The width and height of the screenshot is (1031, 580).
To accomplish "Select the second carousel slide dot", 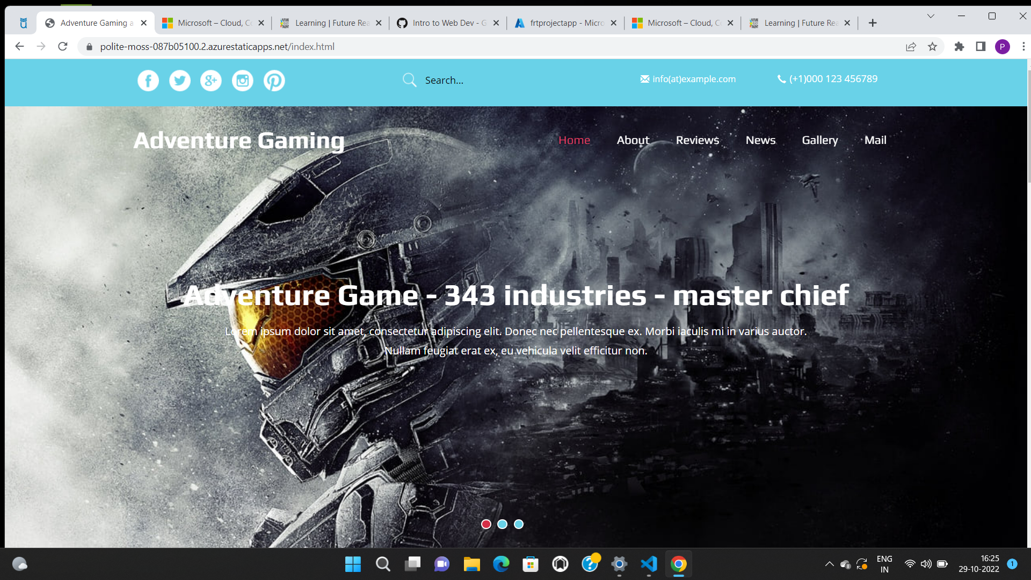I will [x=502, y=524].
